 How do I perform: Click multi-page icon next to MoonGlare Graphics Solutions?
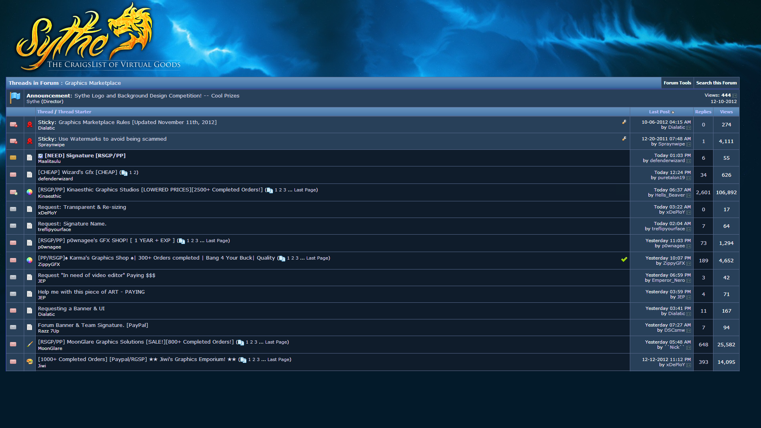coord(241,342)
